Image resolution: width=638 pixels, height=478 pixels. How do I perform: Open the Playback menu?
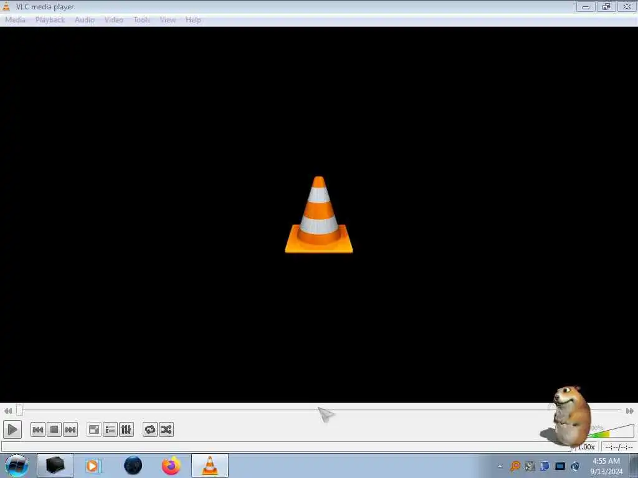[50, 20]
